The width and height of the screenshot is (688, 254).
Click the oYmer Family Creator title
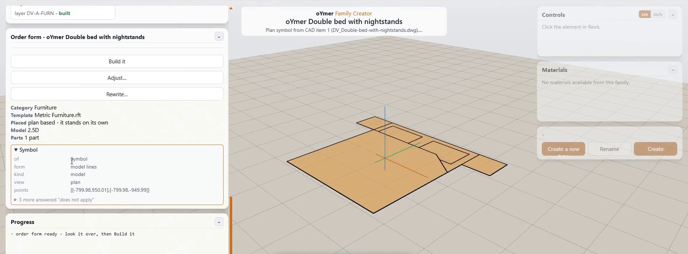click(x=344, y=13)
